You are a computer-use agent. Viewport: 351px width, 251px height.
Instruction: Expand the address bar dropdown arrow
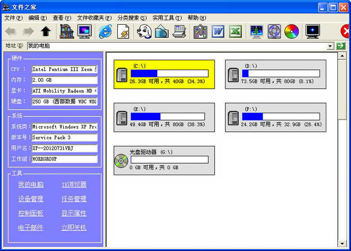(330, 46)
